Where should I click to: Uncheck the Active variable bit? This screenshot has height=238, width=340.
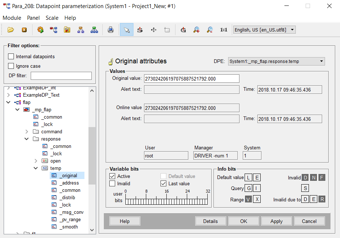(113, 176)
